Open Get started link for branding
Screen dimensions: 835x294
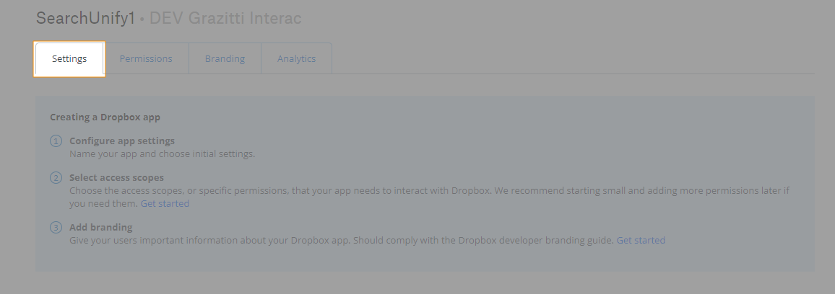[641, 241]
